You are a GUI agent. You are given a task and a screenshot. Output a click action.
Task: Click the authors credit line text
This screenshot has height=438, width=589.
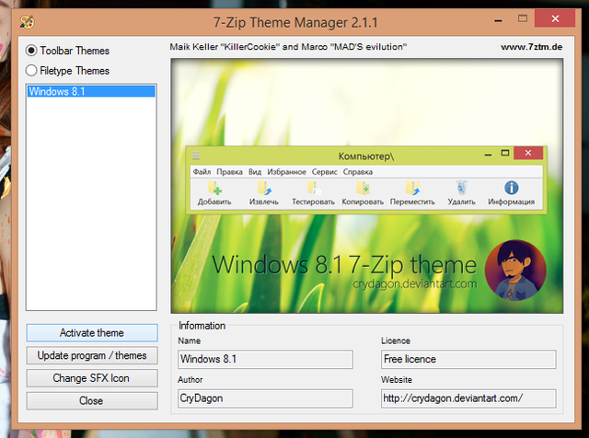[x=288, y=47]
